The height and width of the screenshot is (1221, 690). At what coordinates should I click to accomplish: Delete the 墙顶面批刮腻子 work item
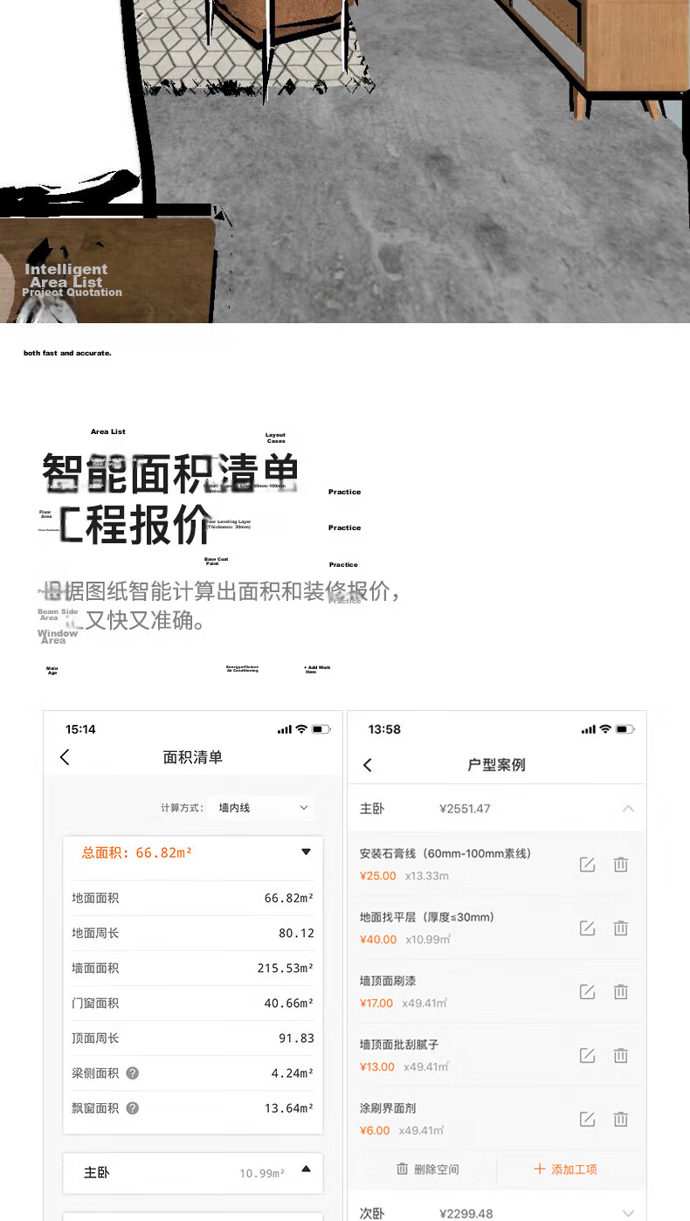[620, 1056]
